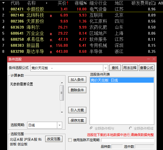
Task: Click 查看公式 to view formula
Action: point(147,68)
